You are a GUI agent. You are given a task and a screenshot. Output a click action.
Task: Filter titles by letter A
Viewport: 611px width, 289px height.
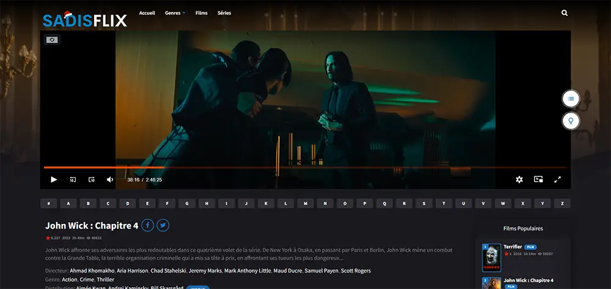[68, 204]
